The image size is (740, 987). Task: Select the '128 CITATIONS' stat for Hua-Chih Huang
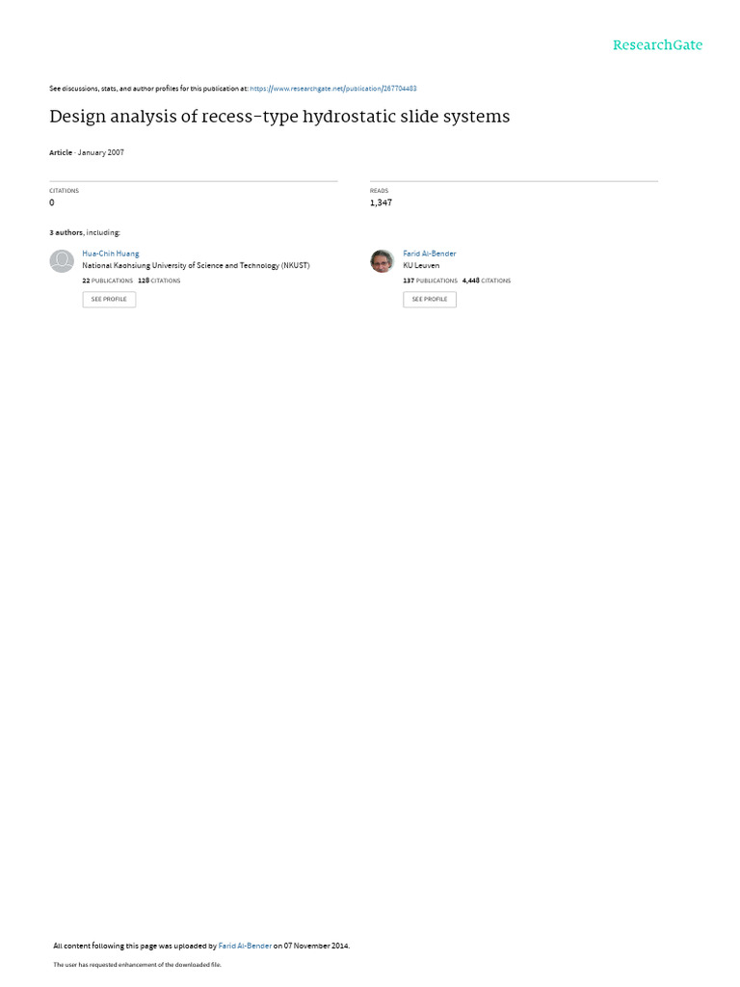[x=159, y=280]
